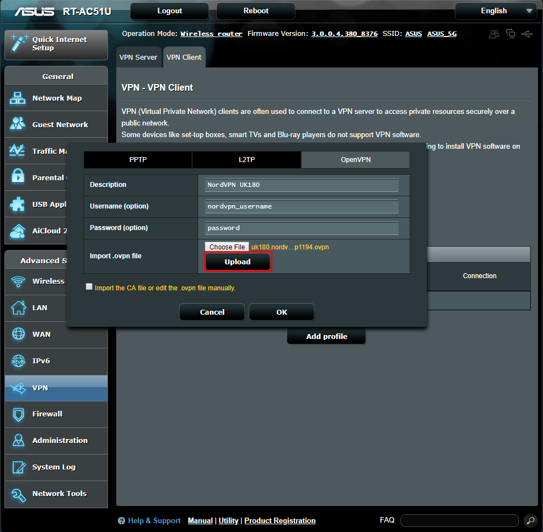
Task: Click inside the FAQ search field
Action: point(459,520)
